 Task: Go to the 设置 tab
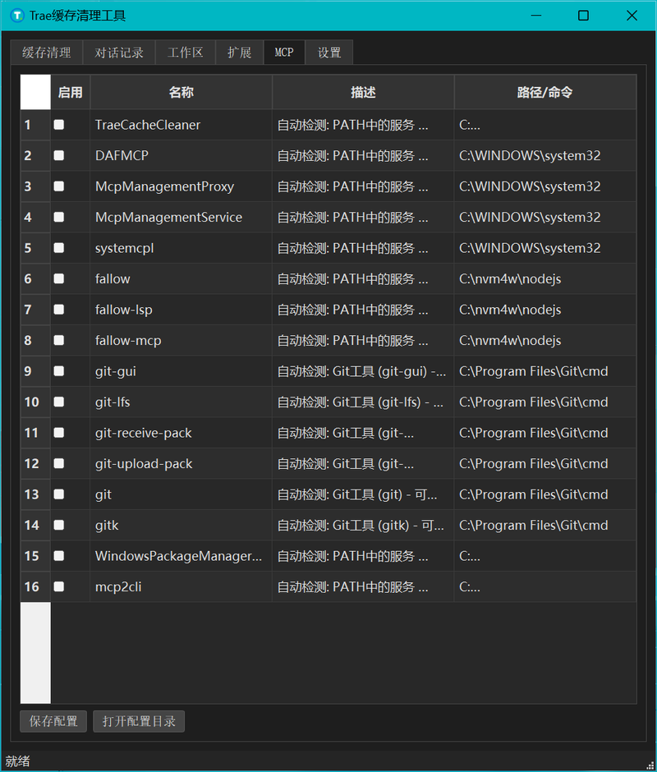[329, 53]
